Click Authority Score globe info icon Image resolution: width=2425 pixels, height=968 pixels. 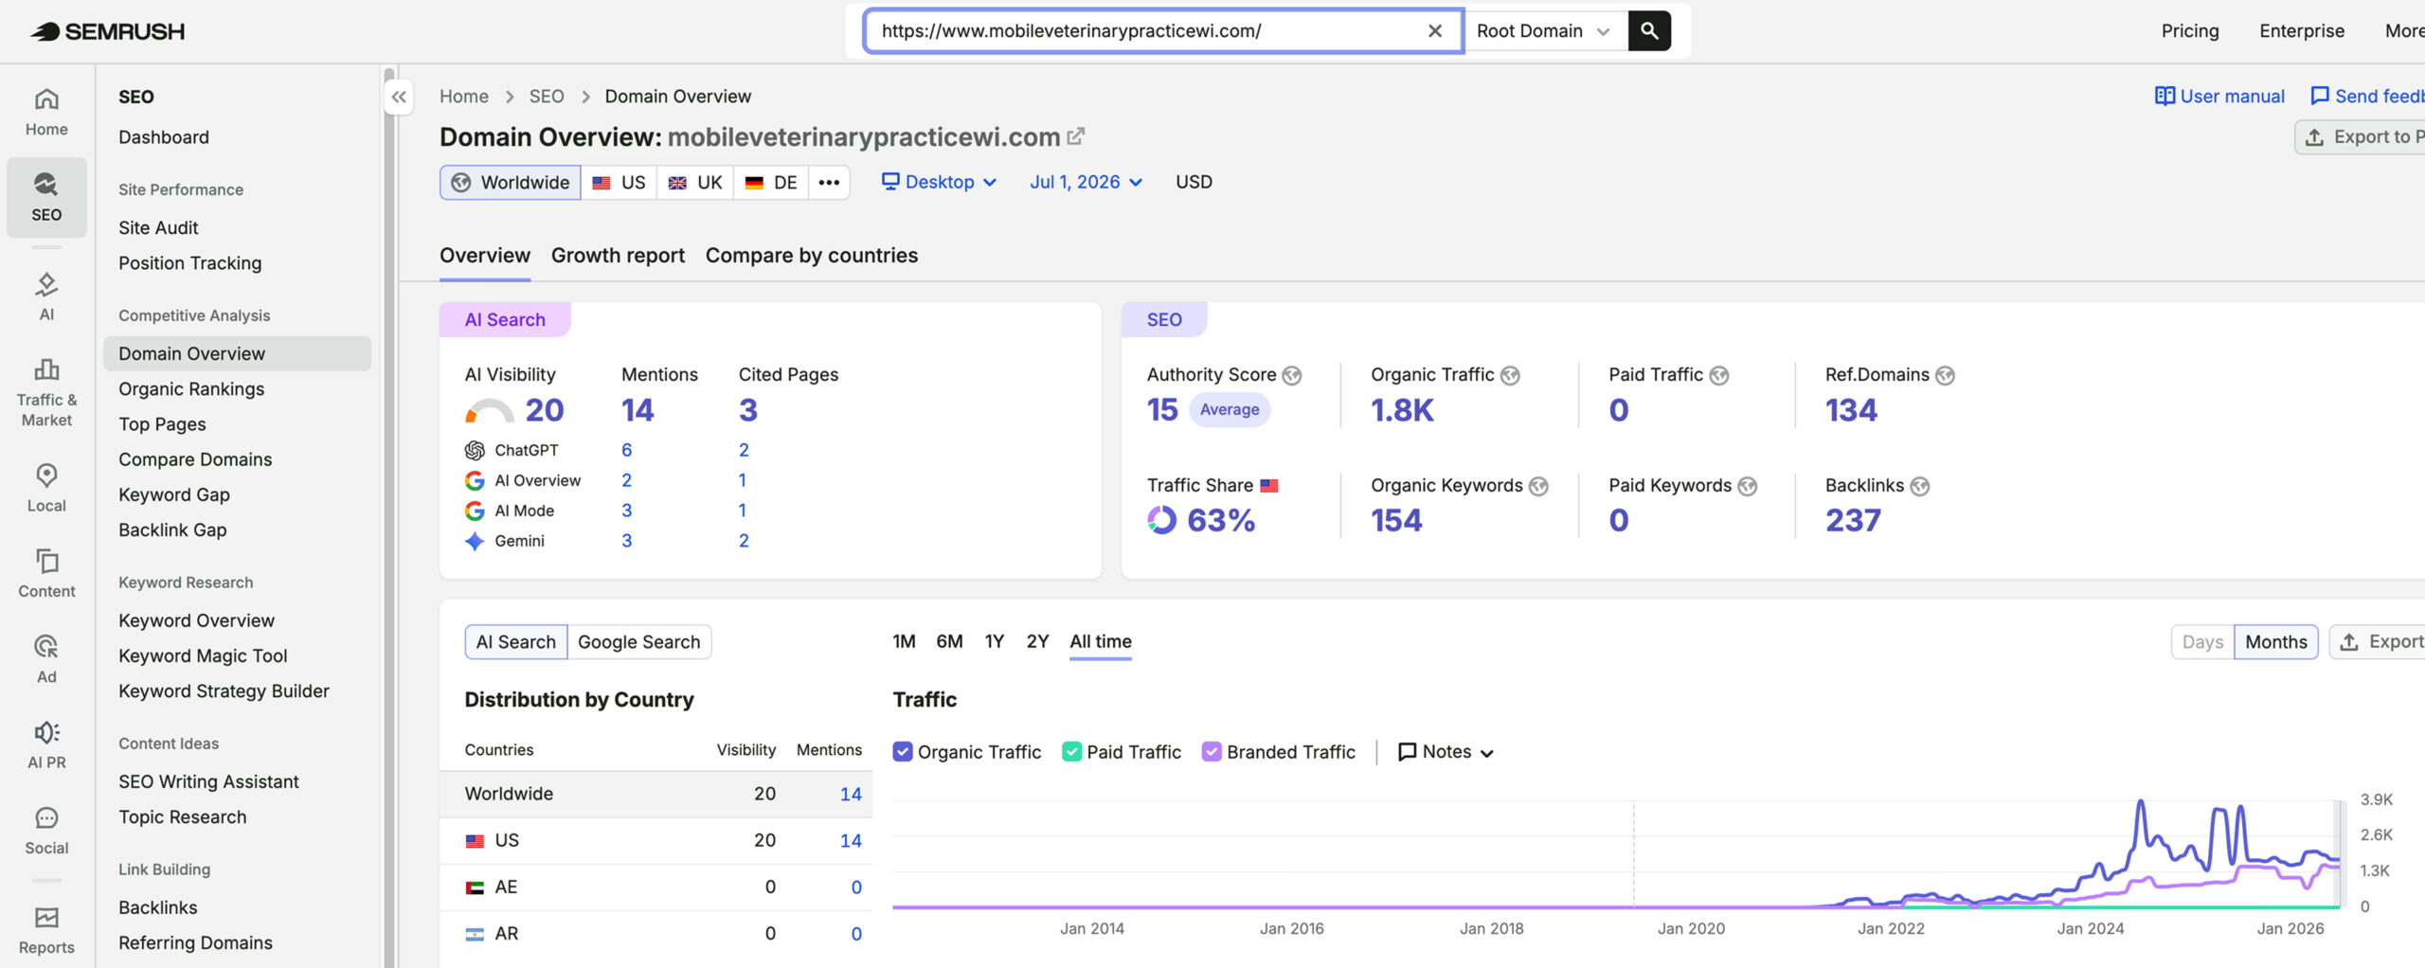pyautogui.click(x=1292, y=375)
